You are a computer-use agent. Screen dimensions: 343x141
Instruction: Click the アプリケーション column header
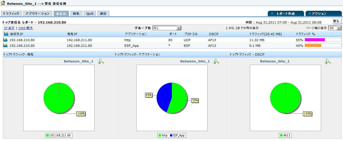(x=136, y=34)
